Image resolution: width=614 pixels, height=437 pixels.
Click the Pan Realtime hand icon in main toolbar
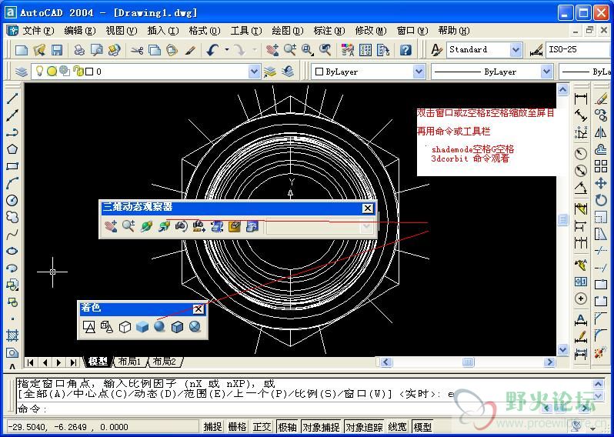[272, 50]
